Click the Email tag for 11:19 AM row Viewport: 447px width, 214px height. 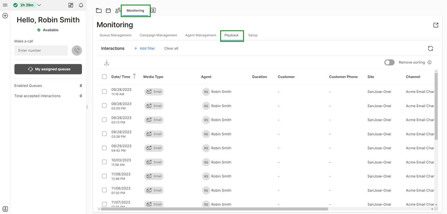pyautogui.click(x=154, y=92)
